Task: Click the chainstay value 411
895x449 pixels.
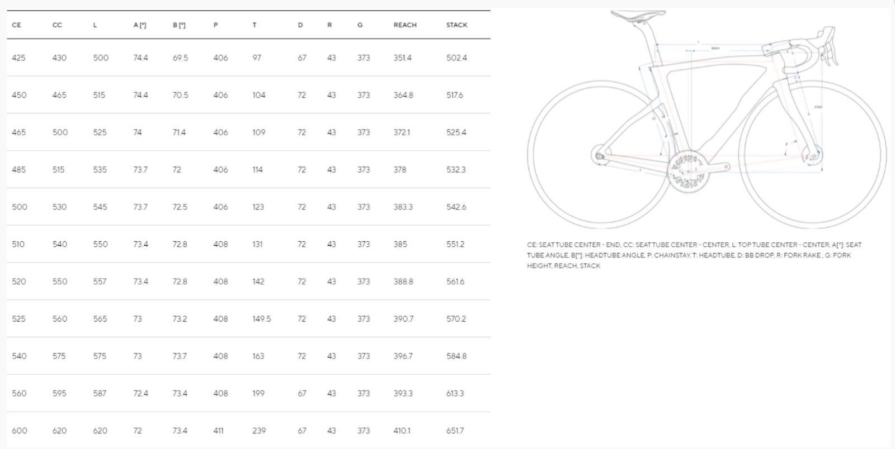Action: pyautogui.click(x=218, y=431)
